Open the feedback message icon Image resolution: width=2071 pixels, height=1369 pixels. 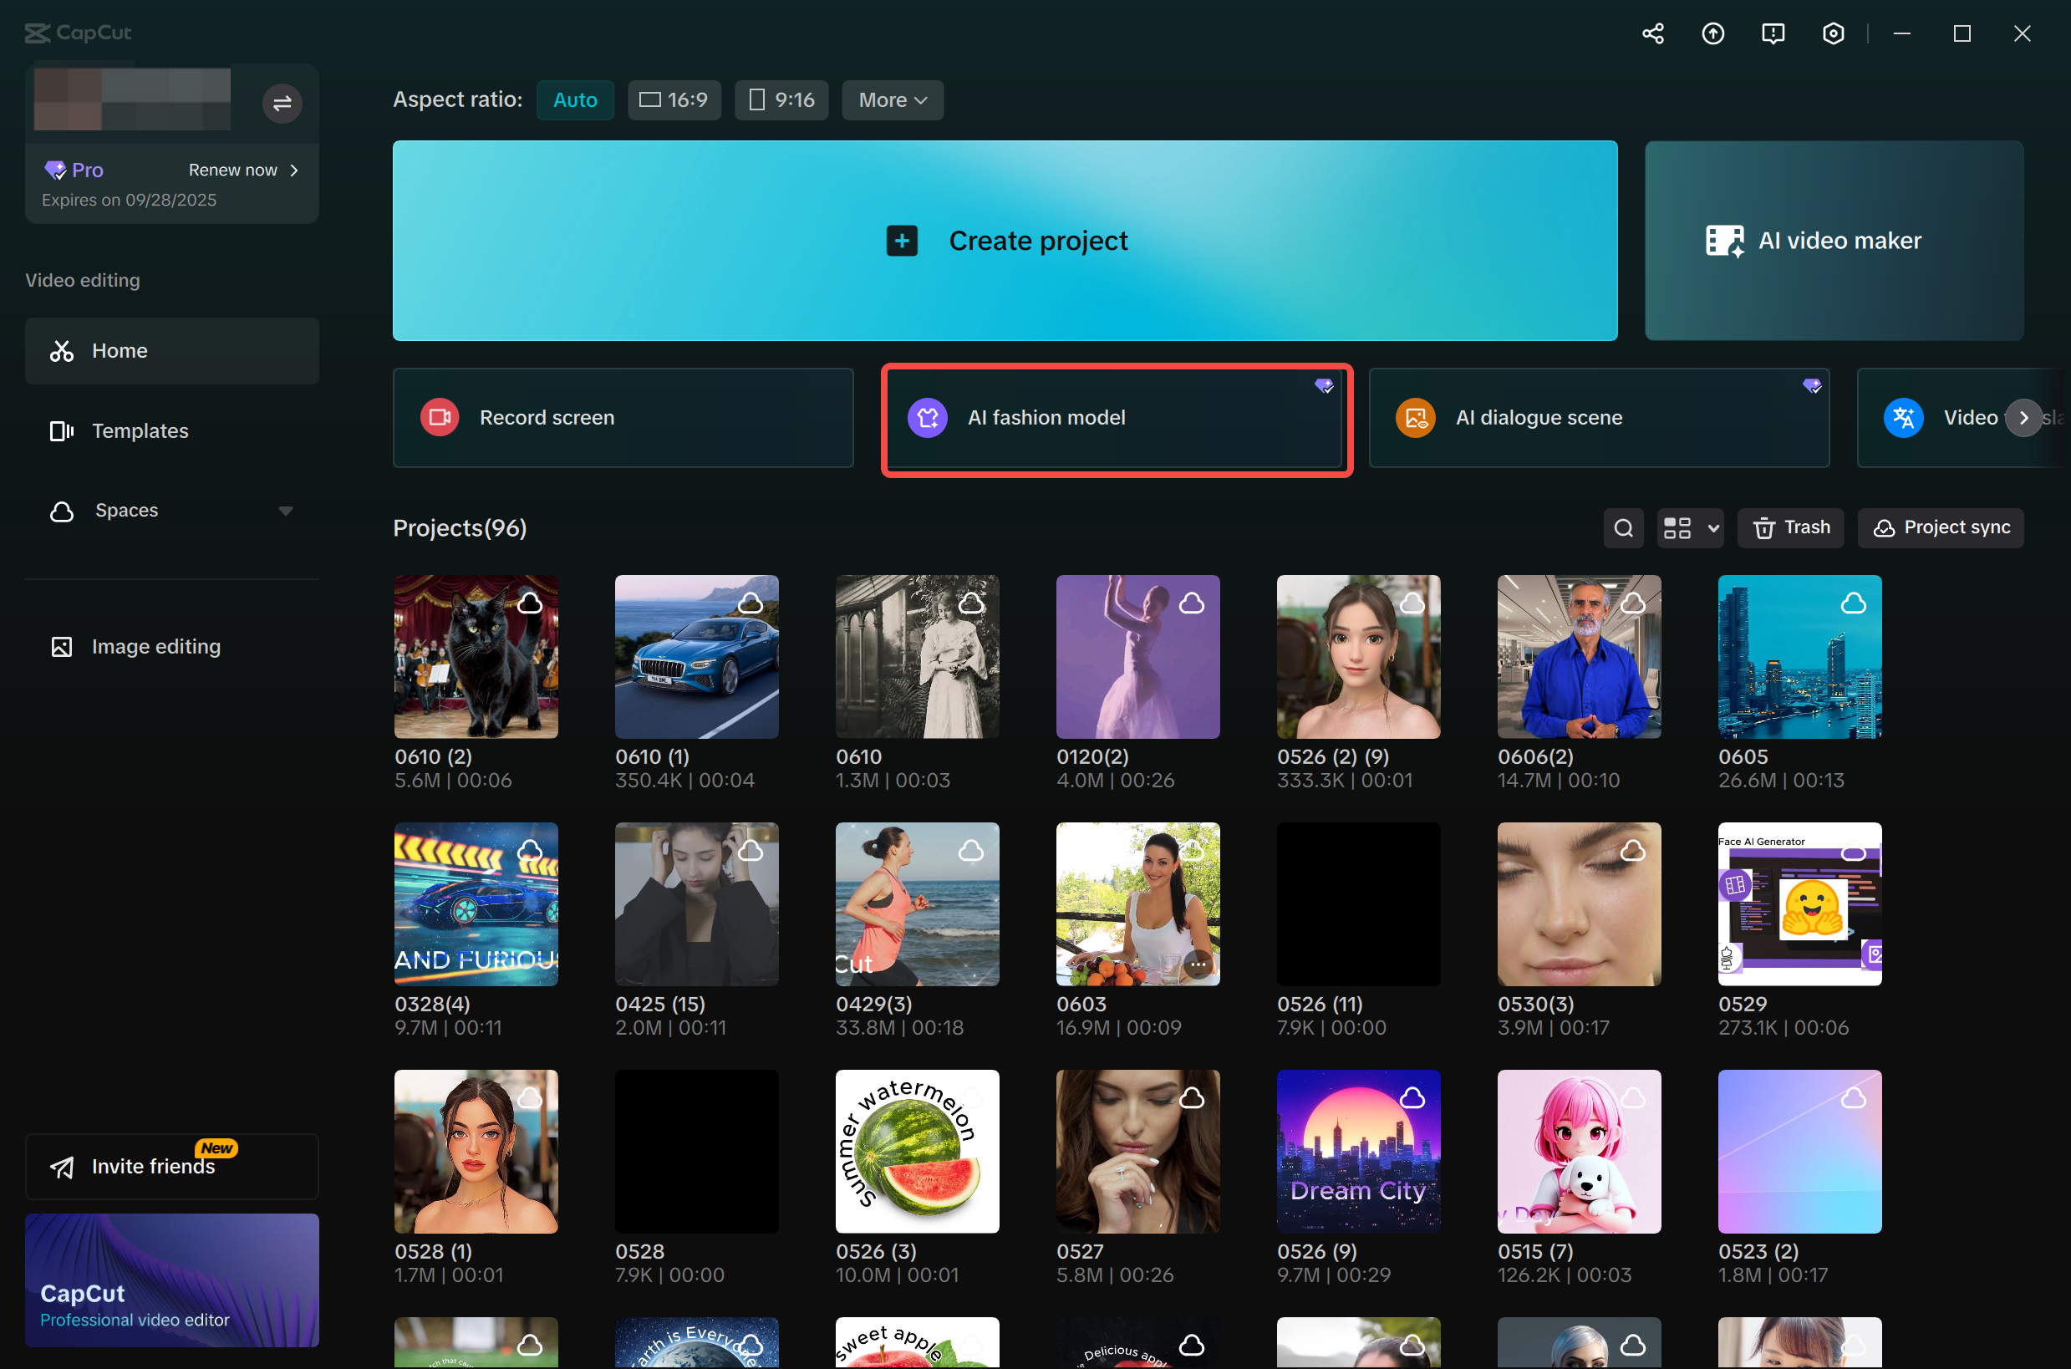pos(1773,33)
